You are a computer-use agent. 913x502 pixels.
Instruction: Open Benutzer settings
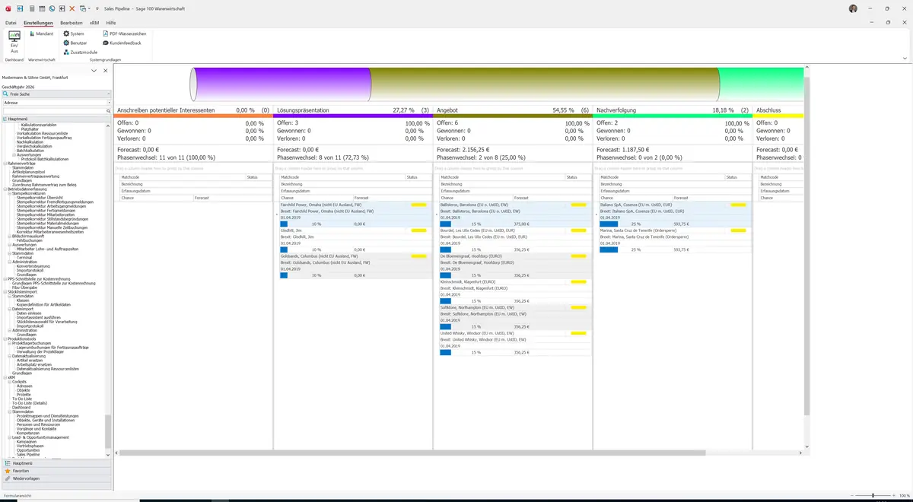75,43
